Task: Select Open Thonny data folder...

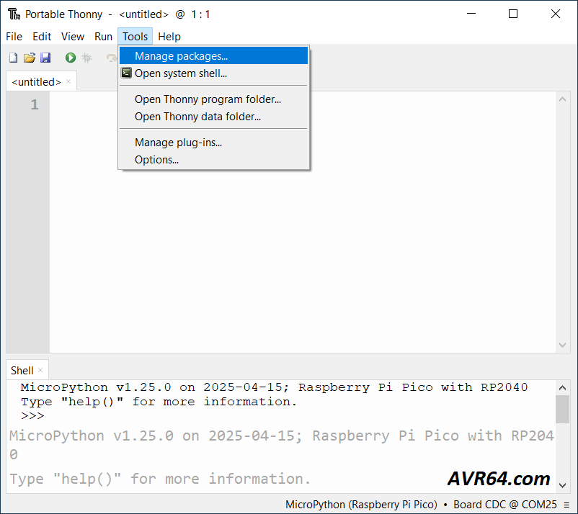Action: point(213,117)
